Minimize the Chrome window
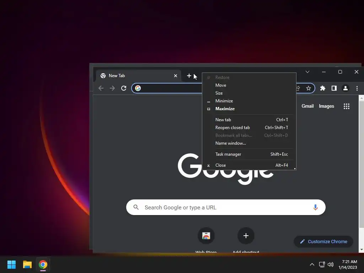 click(324, 72)
